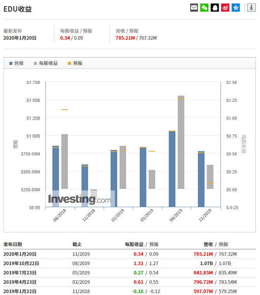260x295 pixels.
Task: Click the blue 营收 legend swatch
Action: (x=11, y=63)
